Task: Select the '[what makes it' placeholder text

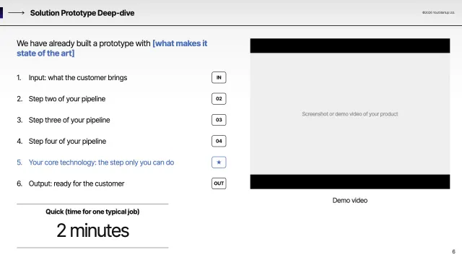Action: [180, 43]
